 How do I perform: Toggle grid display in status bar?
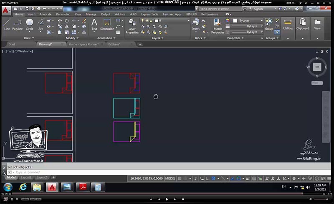pyautogui.click(x=180, y=179)
